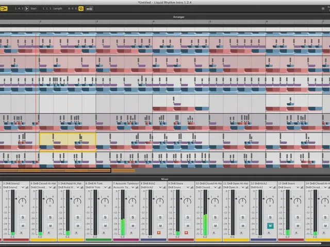The width and height of the screenshot is (330, 247).
Task: Select the Mixer panel header
Action: 165,179
